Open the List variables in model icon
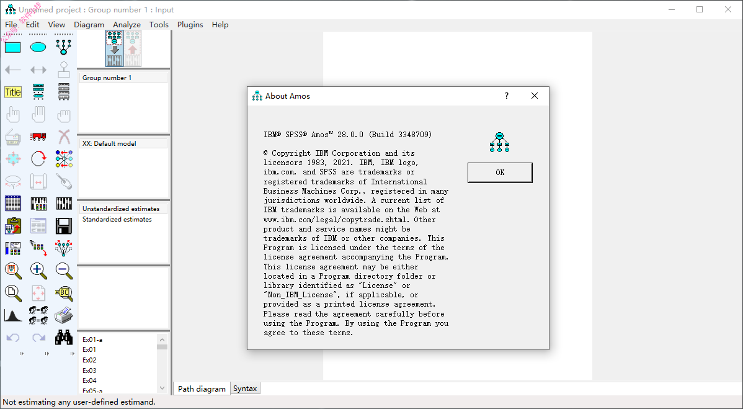Viewport: 743px width, 409px height. coord(38,91)
